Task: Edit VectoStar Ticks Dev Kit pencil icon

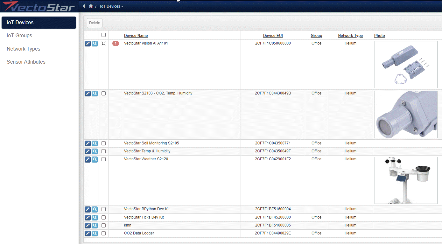Action: click(x=88, y=218)
